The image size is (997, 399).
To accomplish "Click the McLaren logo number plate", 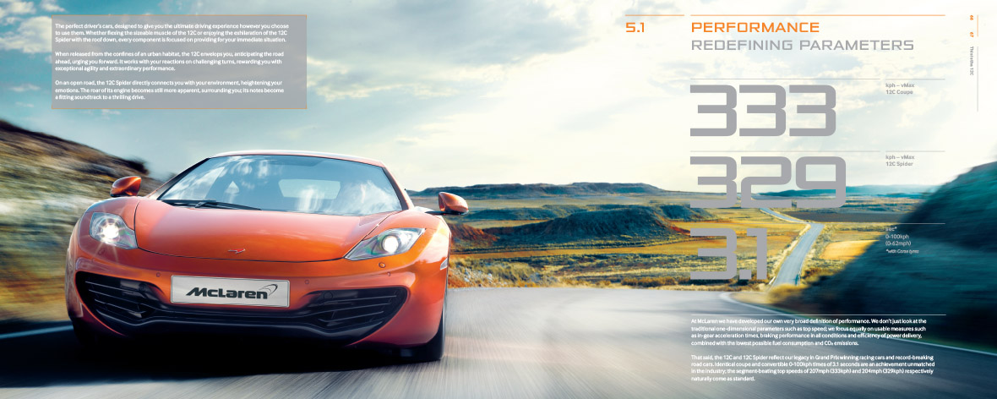I will [x=230, y=292].
